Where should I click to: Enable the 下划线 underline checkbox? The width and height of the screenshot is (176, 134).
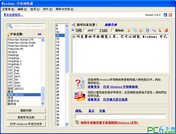tap(96, 30)
